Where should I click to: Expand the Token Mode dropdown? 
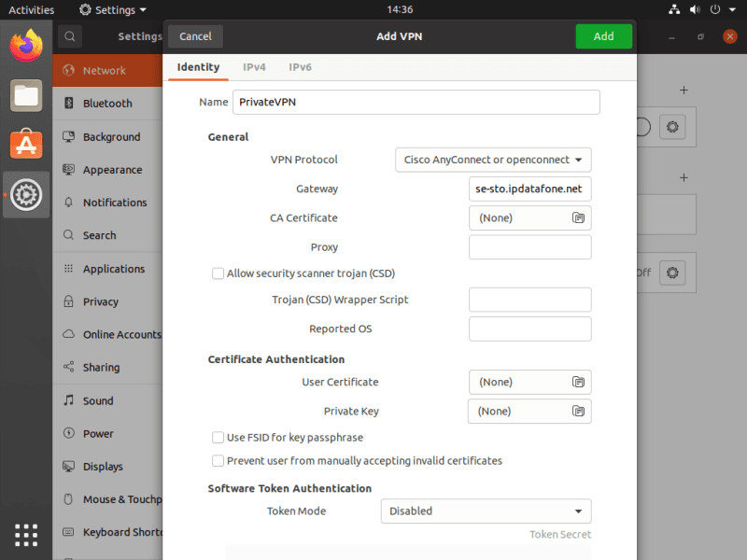pyautogui.click(x=486, y=511)
